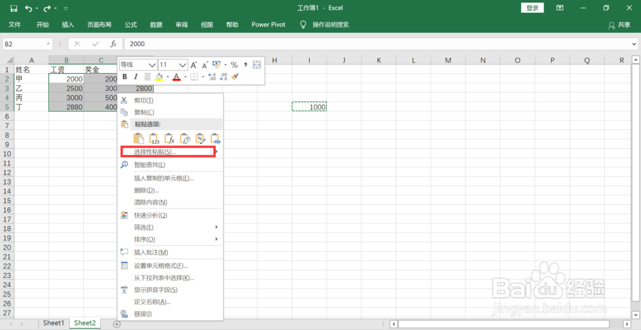The height and width of the screenshot is (330, 641).
Task: Merge and center cells from mini toolbar
Action: [x=257, y=65]
